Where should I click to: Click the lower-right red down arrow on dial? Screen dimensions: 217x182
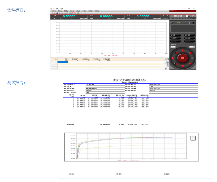[x=190, y=64]
